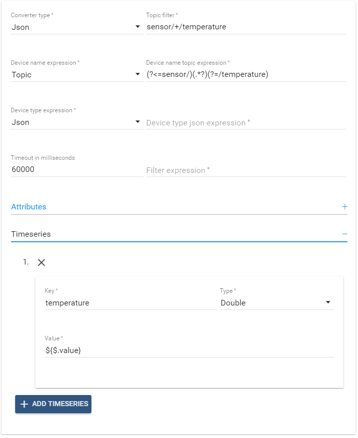Screen dimensions: 358x438
Task: Edit the timeseries Value field
Action: [189, 350]
